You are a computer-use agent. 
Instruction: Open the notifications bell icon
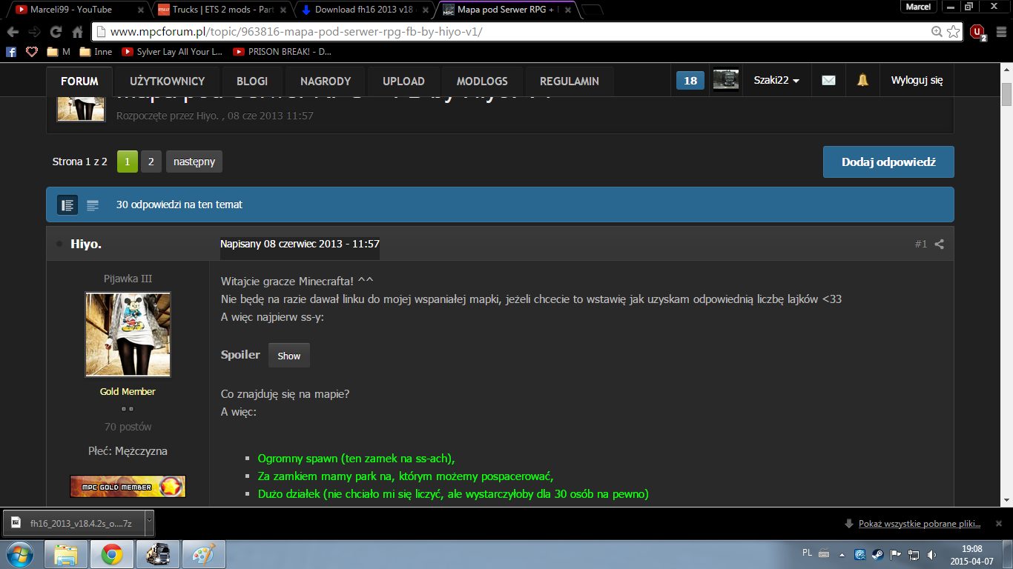click(x=862, y=81)
